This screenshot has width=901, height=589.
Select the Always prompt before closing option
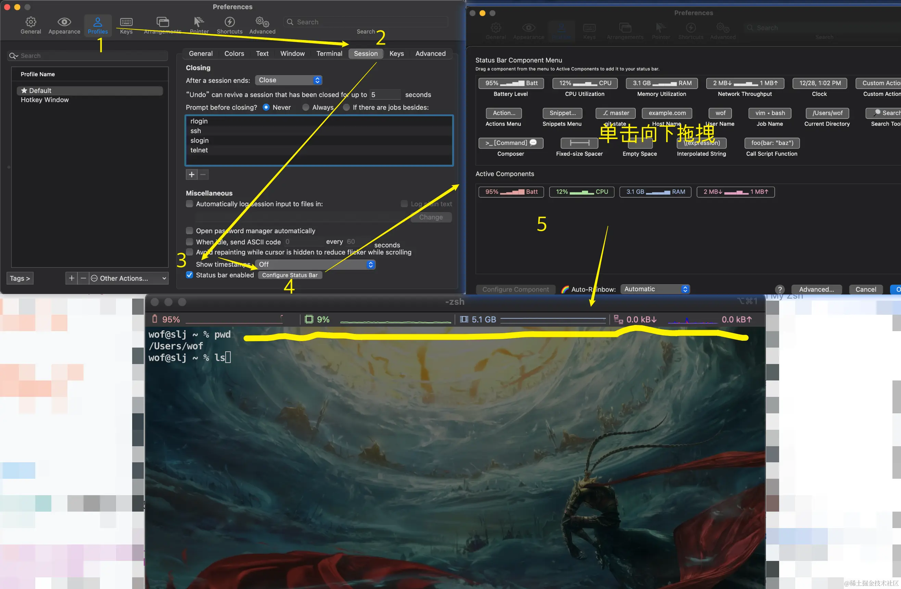click(305, 108)
